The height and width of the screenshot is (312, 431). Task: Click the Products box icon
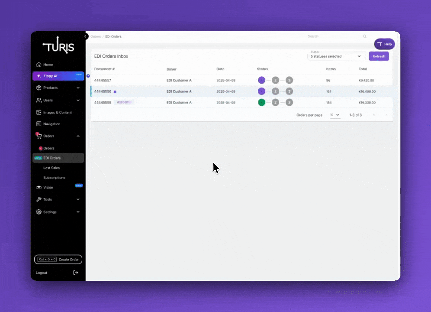[39, 88]
